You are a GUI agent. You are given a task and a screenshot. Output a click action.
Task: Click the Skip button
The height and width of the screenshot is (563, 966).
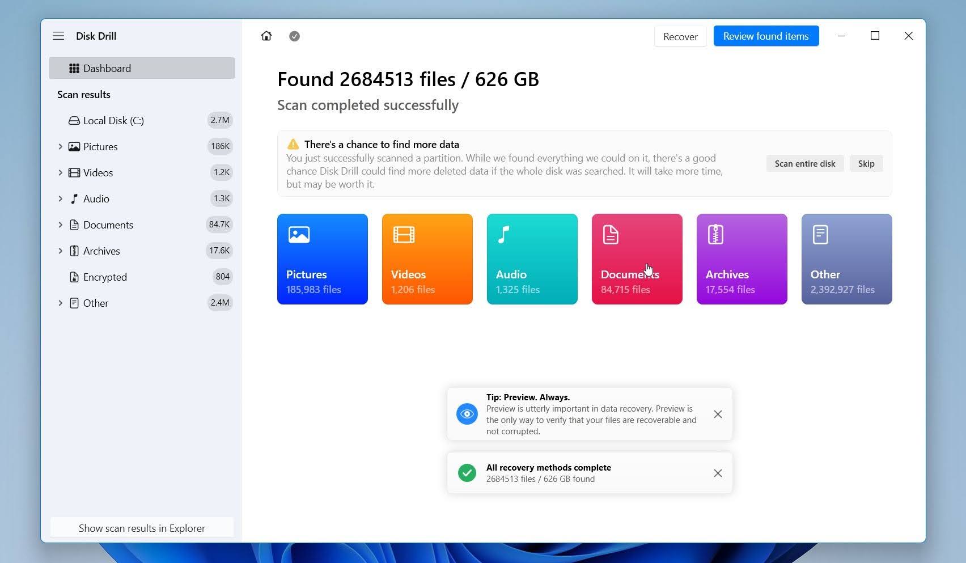(x=866, y=164)
